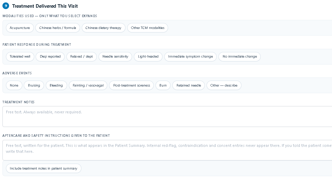332x180 pixels.
Task: Select Relaxed / slept response
Action: click(x=81, y=57)
